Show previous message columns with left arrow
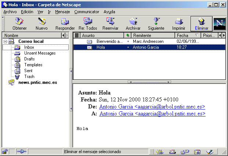The height and width of the screenshot is (156, 228). pos(220,36)
